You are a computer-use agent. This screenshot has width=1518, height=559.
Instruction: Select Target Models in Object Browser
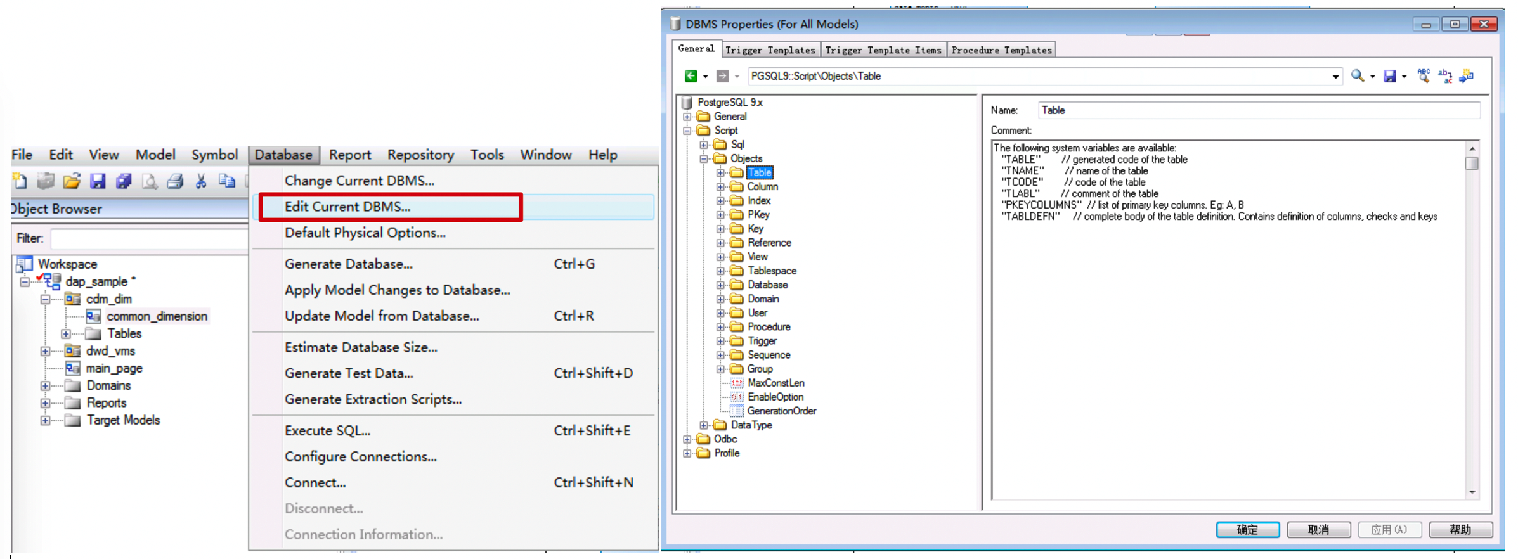[x=123, y=420]
